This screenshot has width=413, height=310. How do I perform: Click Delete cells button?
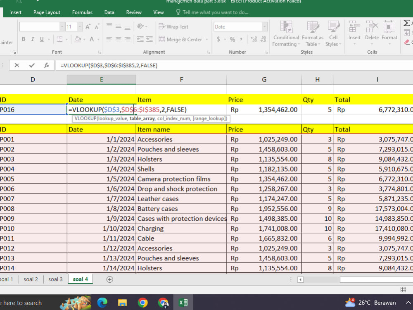pyautogui.click(x=372, y=33)
